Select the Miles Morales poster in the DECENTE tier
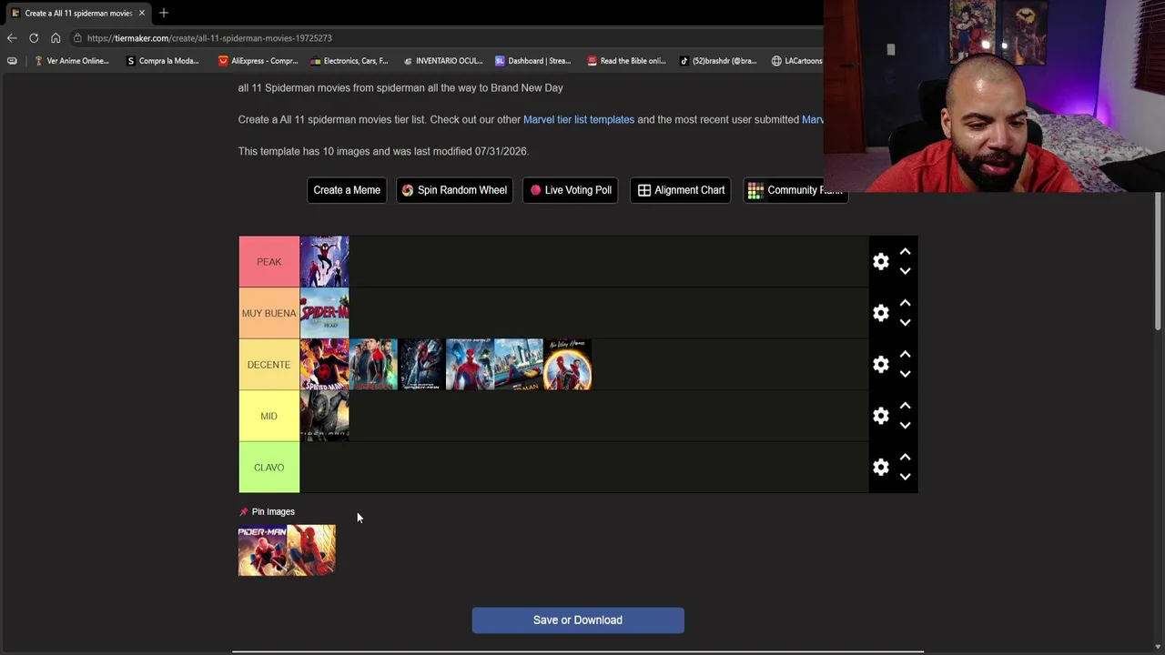Viewport: 1165px width, 655px height. pyautogui.click(x=325, y=365)
